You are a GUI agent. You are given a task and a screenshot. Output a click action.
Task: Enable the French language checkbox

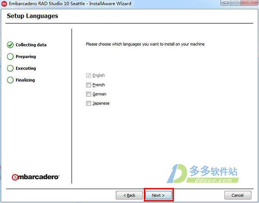click(x=88, y=85)
